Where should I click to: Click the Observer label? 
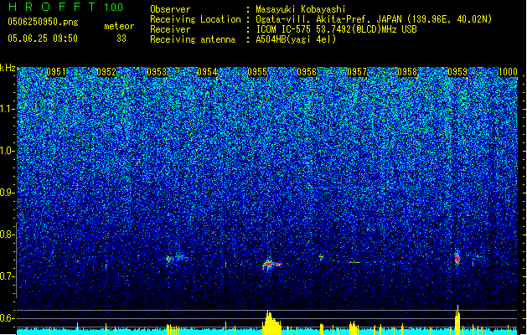(x=170, y=9)
